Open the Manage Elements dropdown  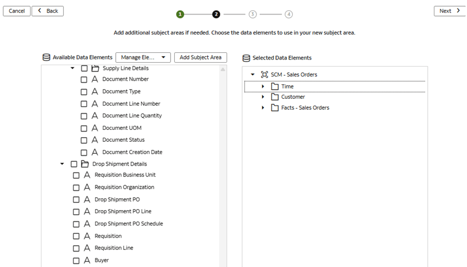(143, 57)
